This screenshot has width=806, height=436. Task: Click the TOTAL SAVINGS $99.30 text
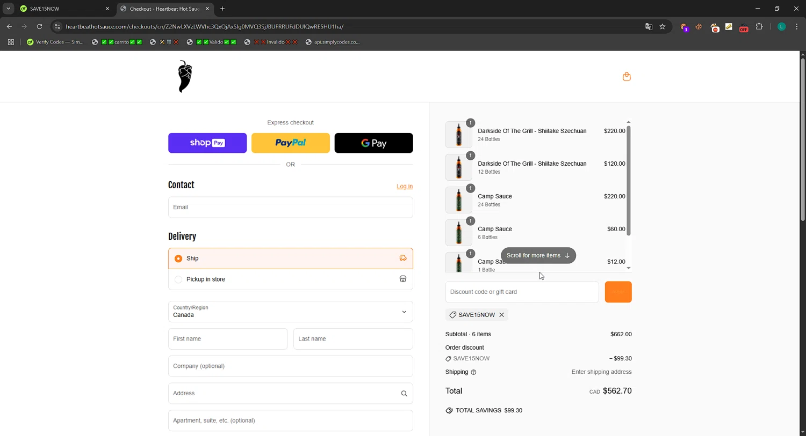coord(489,410)
